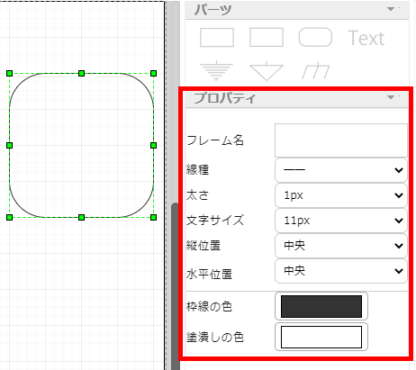
Task: Click the 水平位置 label
Action: pos(209,274)
